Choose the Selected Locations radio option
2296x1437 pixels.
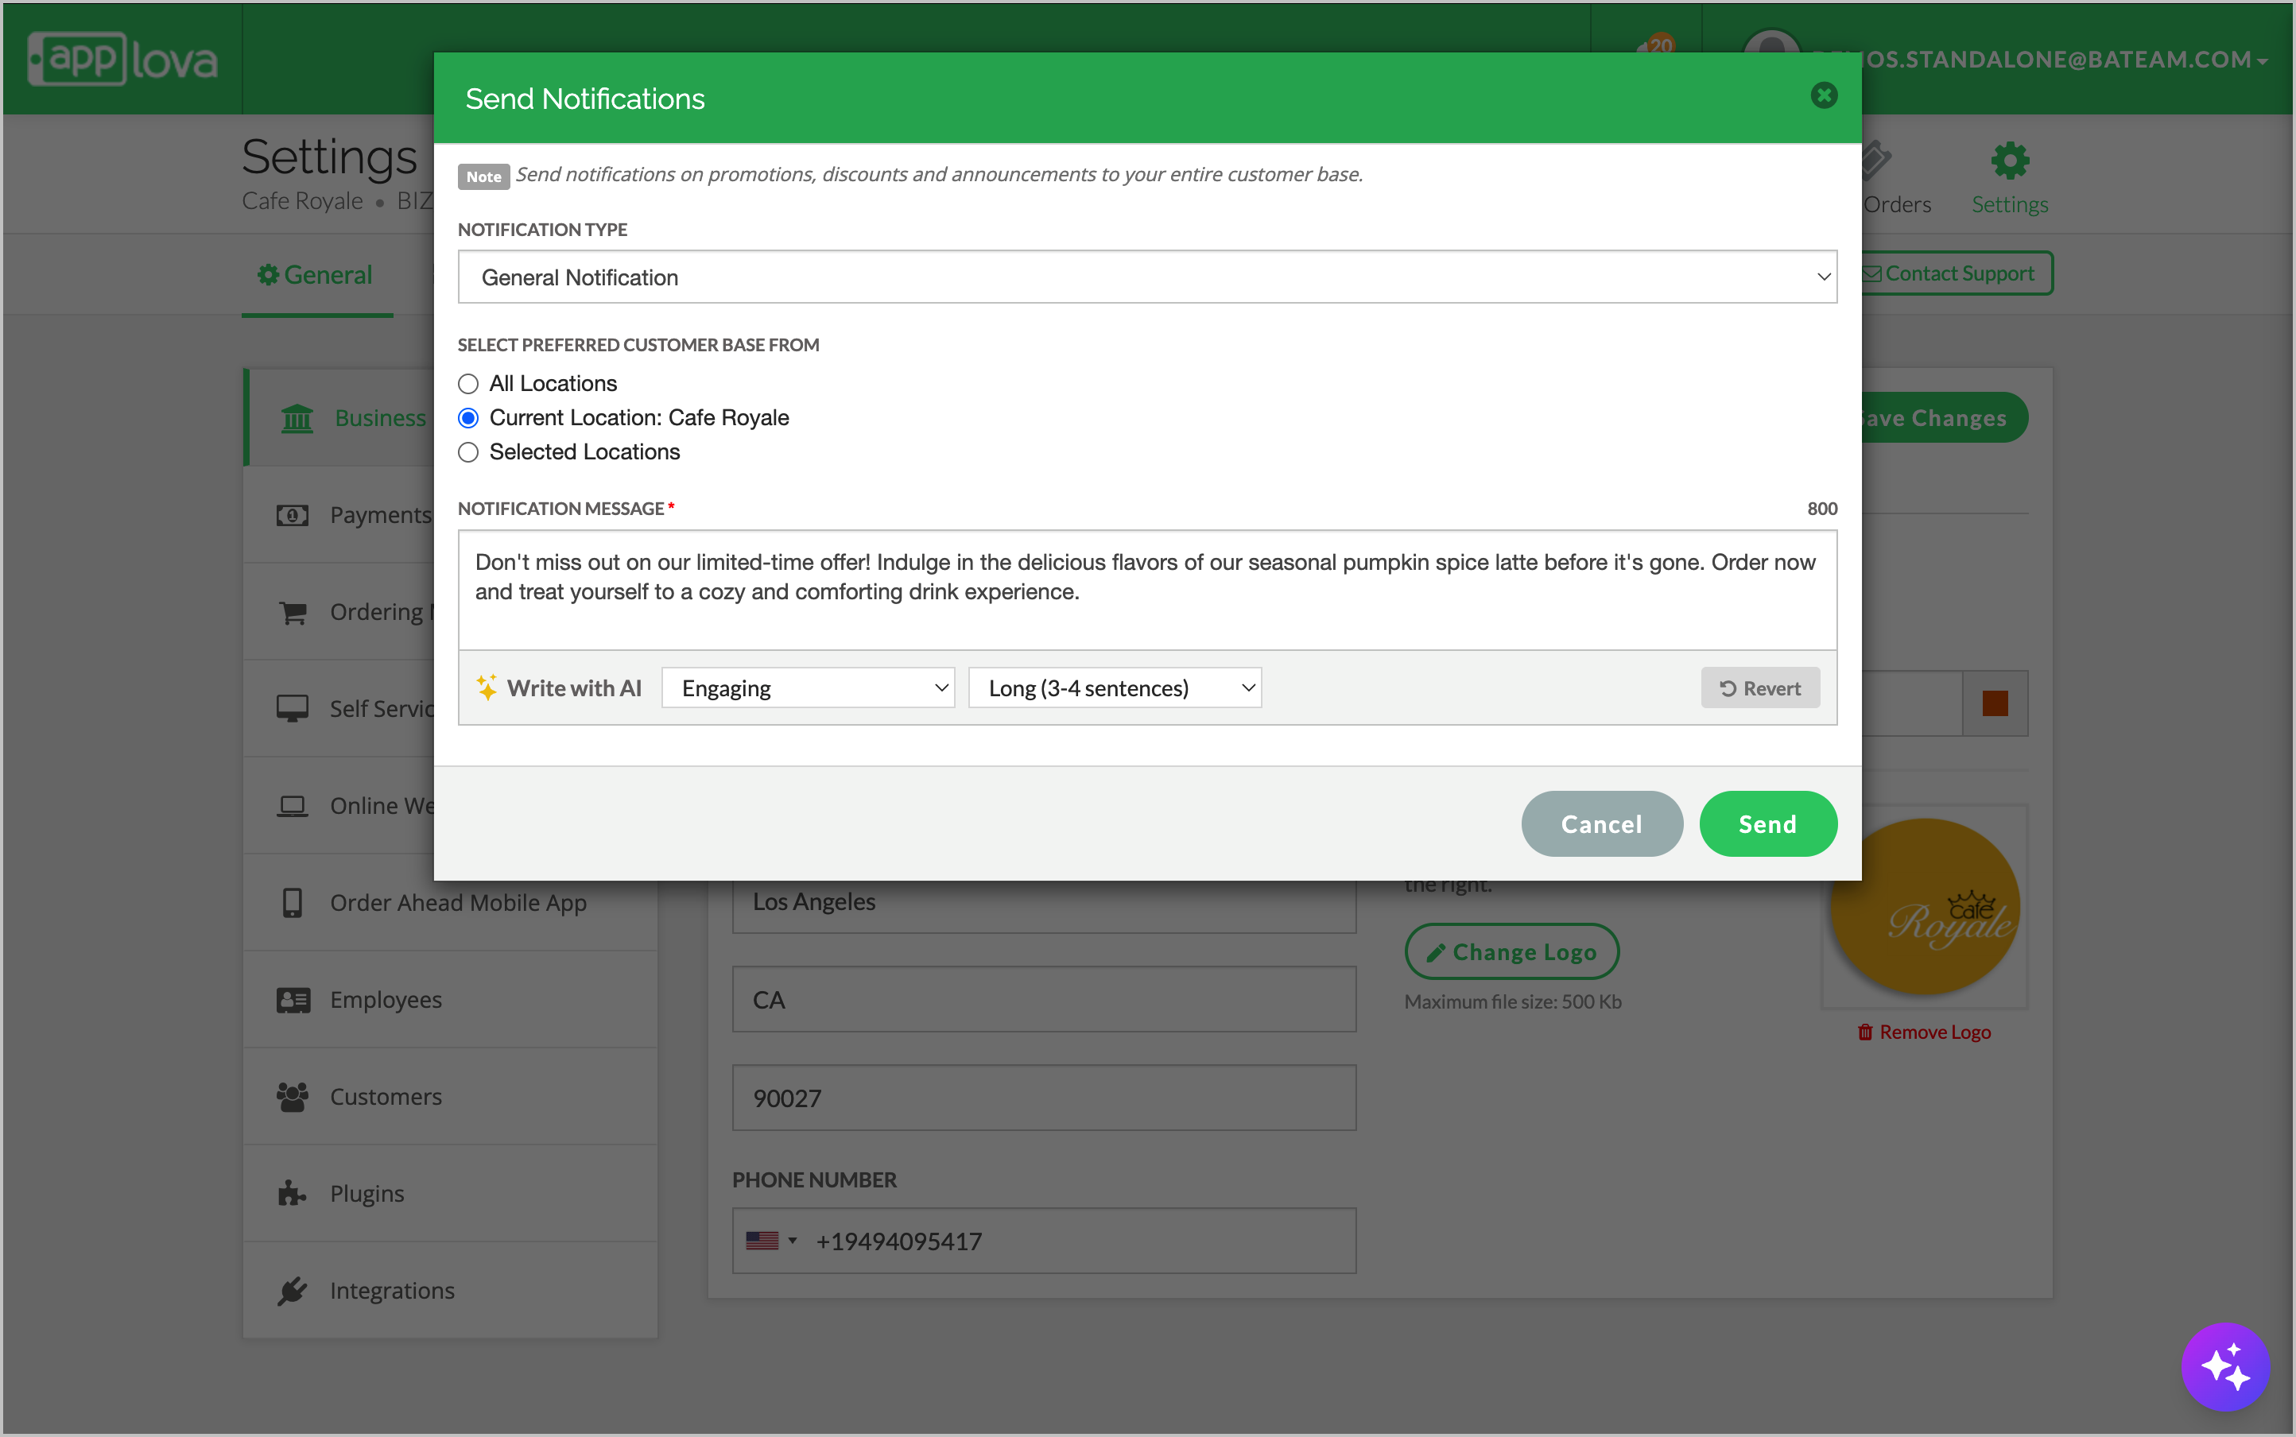(x=467, y=452)
